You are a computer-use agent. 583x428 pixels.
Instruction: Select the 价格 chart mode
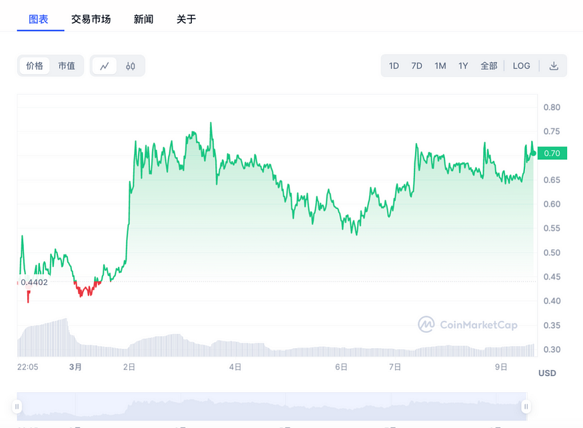coord(35,66)
